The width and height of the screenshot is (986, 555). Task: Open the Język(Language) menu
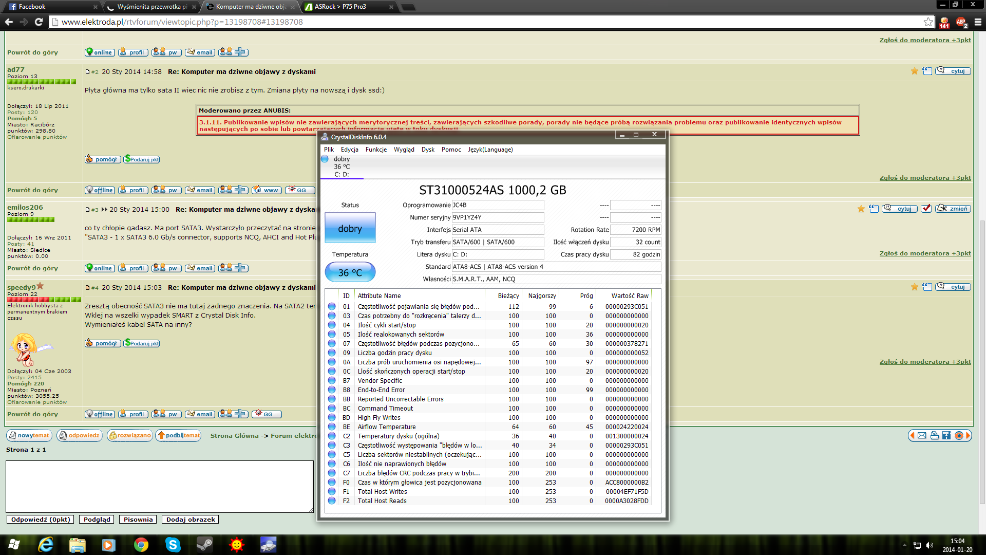coord(490,150)
